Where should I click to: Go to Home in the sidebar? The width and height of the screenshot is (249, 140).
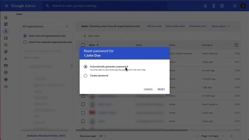coord(6,17)
